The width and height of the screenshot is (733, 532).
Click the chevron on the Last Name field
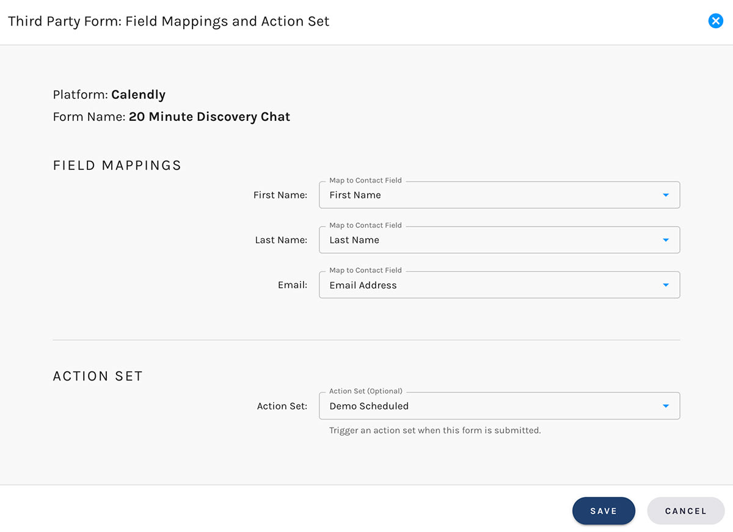pos(666,239)
